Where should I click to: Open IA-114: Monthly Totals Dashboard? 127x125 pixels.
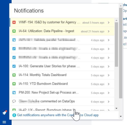pyautogui.click(x=43, y=75)
